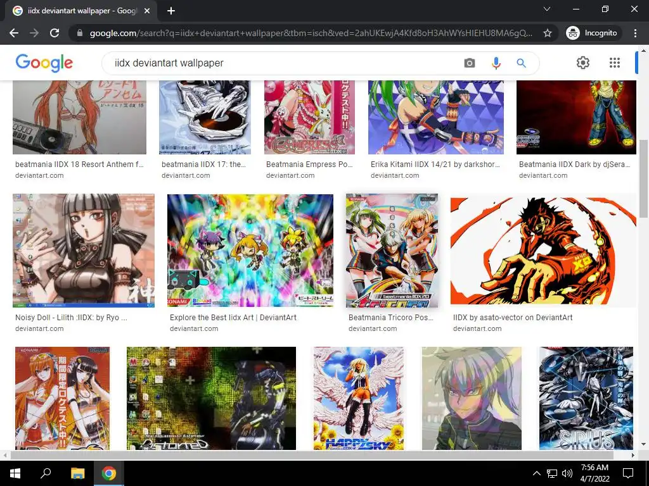Open the tab search chevron
The width and height of the screenshot is (649, 486).
coord(547,9)
